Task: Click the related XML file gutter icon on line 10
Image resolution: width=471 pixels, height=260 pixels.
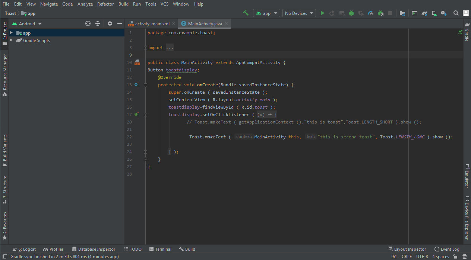Action: point(137,62)
